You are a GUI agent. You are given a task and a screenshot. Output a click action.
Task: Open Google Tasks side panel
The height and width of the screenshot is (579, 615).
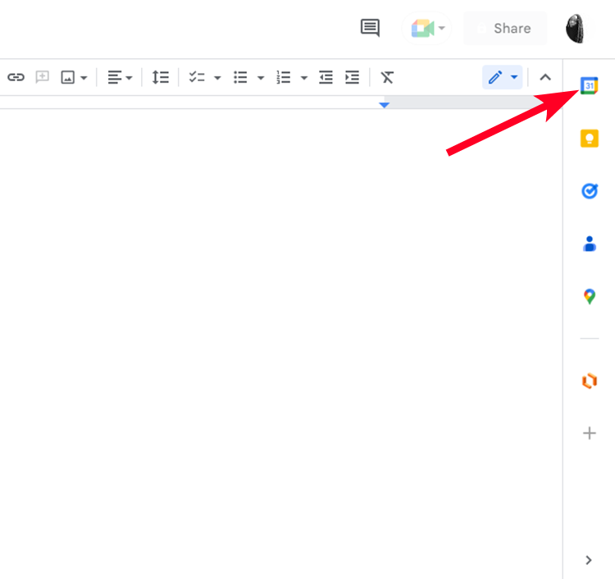[589, 191]
